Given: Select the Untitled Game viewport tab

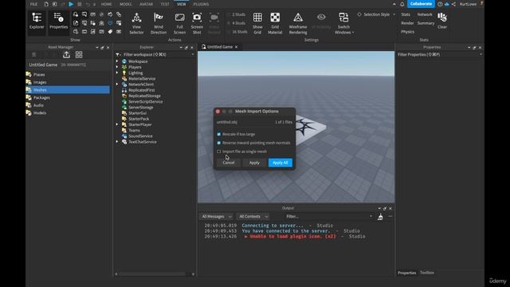Looking at the screenshot, I should [220, 47].
